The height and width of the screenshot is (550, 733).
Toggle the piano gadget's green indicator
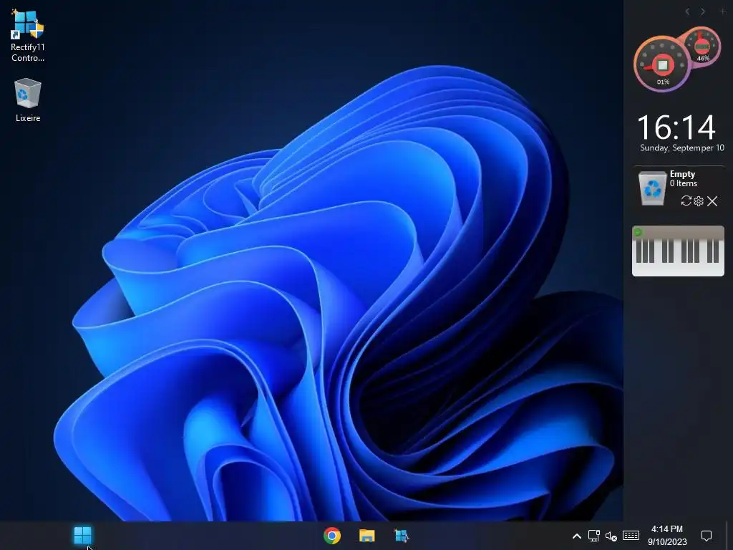click(x=638, y=232)
